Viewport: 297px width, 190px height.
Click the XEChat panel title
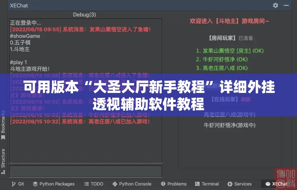(x=19, y=5)
